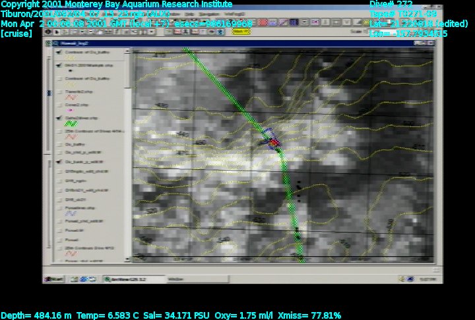The width and height of the screenshot is (475, 320).
Task: Select the Oa_bathy layer in the legend
Action: click(x=73, y=143)
